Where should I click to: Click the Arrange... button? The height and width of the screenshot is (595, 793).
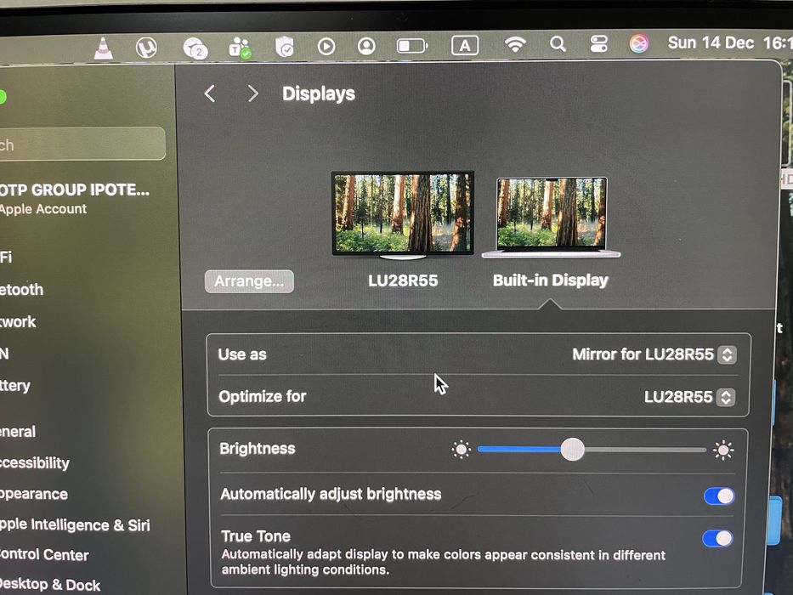point(249,281)
